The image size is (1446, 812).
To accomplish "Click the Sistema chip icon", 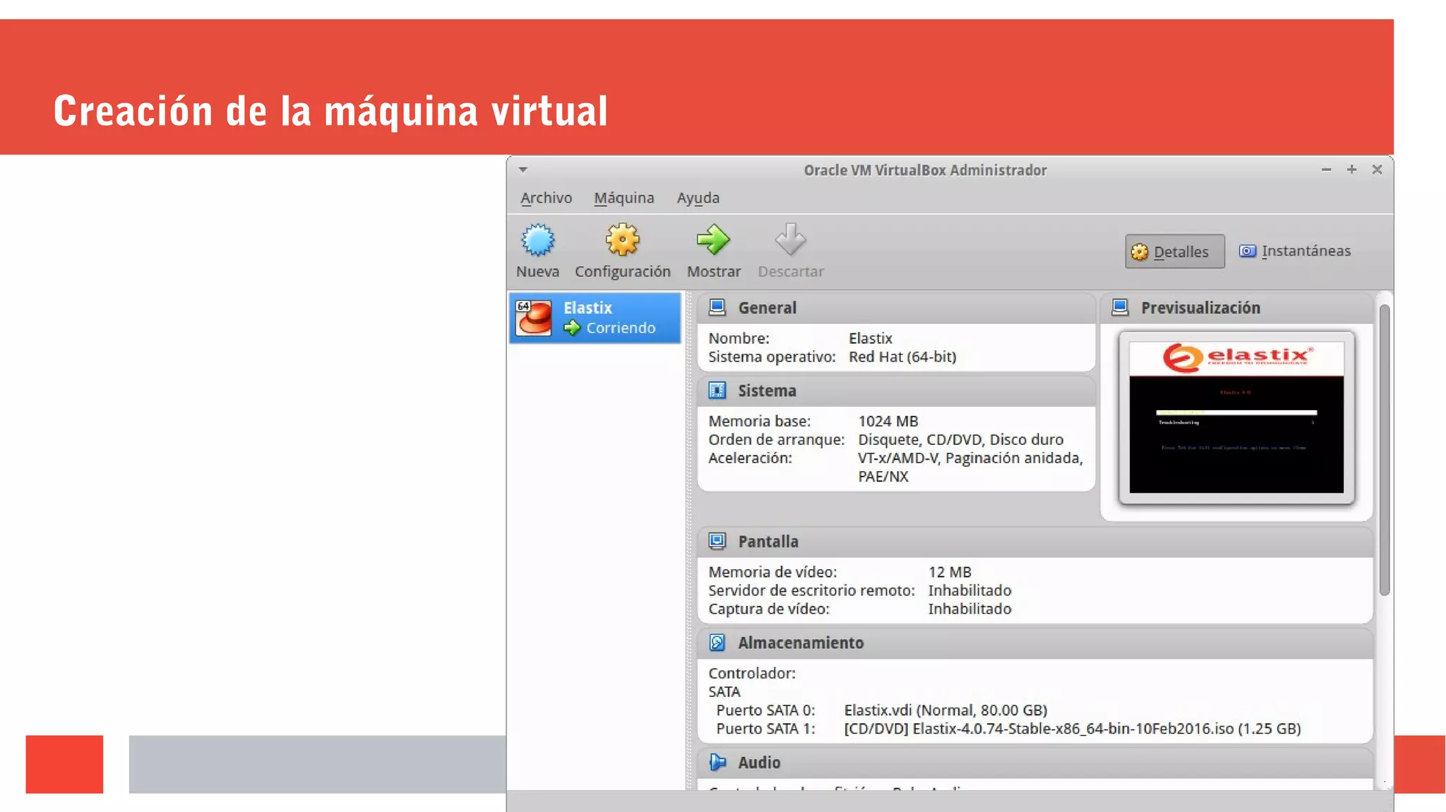I will tap(717, 390).
